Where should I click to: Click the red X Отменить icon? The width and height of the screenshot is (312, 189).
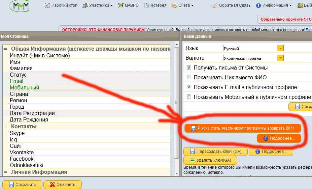[52, 185]
